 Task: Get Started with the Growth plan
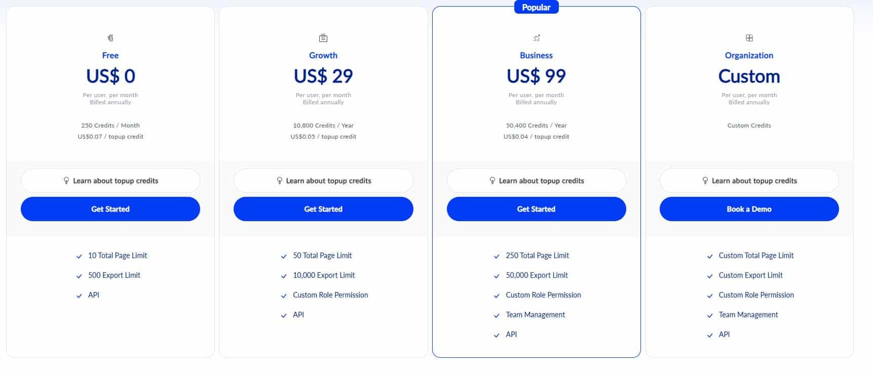pyautogui.click(x=323, y=208)
